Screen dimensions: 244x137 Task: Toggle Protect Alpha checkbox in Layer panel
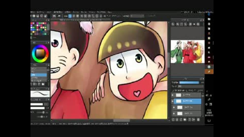pyautogui.click(x=173, y=90)
